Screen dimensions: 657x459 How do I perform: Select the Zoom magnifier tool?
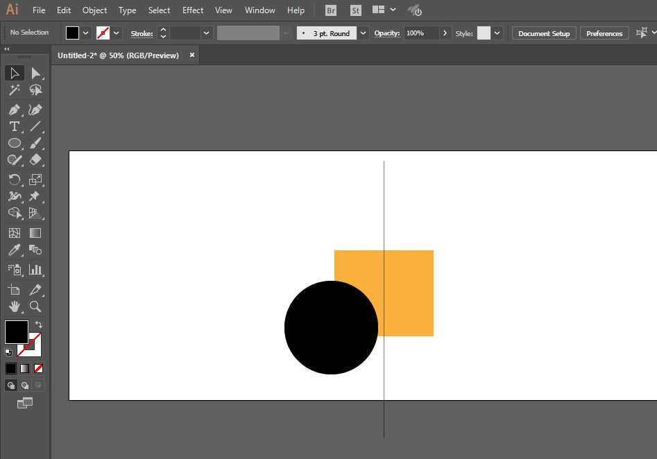point(35,306)
